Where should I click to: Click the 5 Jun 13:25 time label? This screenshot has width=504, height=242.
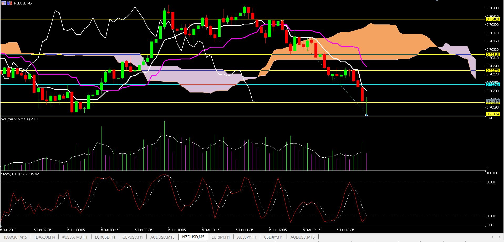click(x=345, y=230)
